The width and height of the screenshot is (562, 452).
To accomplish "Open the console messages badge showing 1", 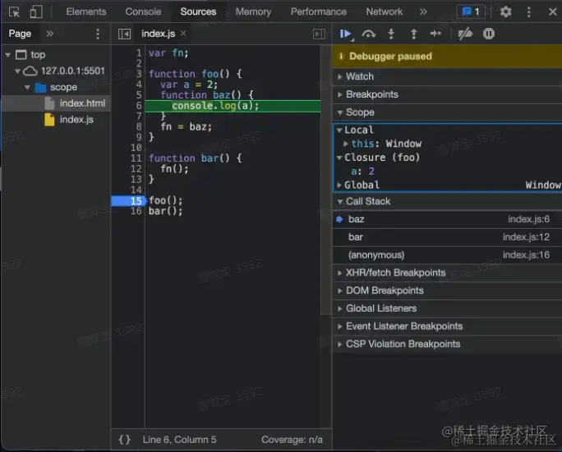I will [x=471, y=11].
